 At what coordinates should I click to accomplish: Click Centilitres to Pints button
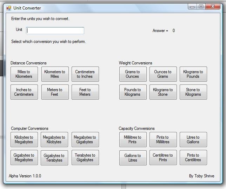pos(163,157)
